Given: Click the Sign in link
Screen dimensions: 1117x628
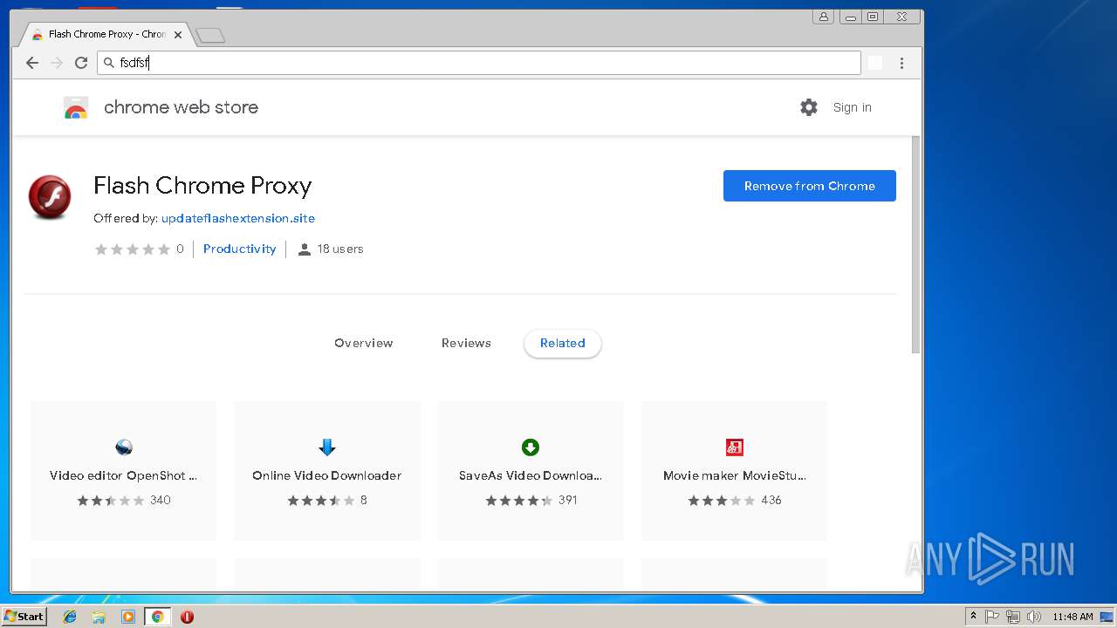Looking at the screenshot, I should tap(853, 107).
